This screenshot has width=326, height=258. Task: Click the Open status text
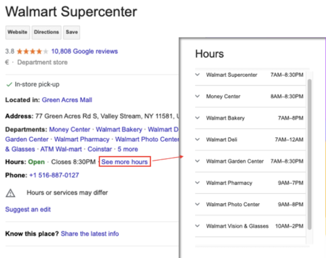pos(37,162)
